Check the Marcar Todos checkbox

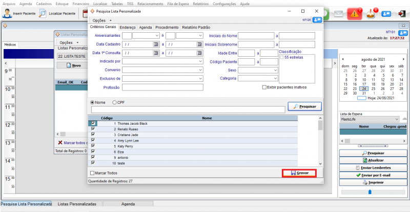click(x=92, y=173)
